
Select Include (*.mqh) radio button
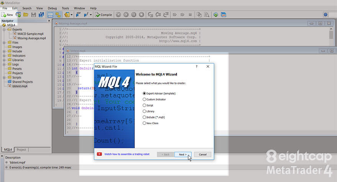point(144,117)
